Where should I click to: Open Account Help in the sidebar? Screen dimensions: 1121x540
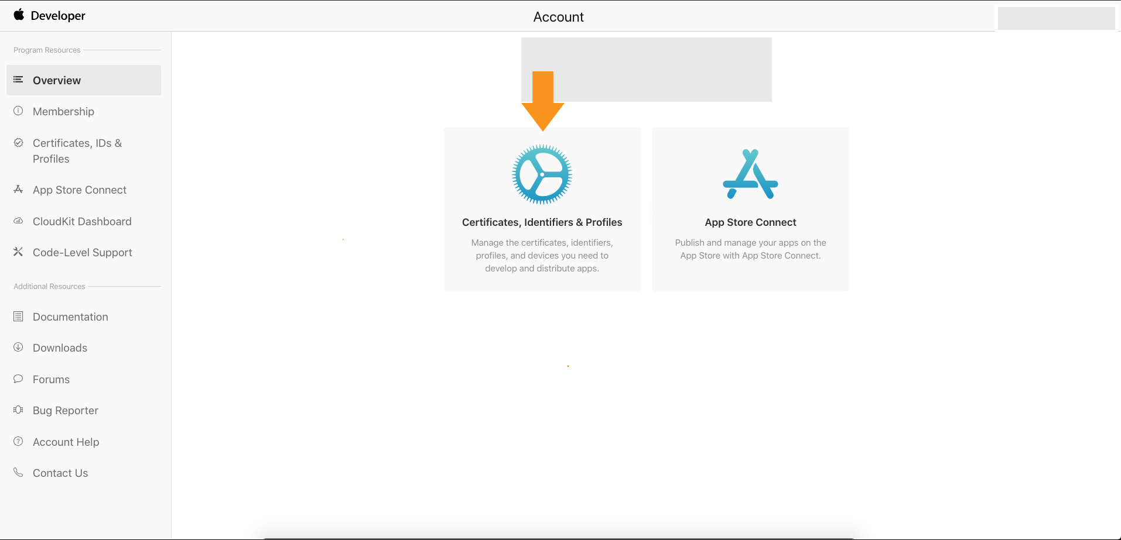click(x=66, y=442)
